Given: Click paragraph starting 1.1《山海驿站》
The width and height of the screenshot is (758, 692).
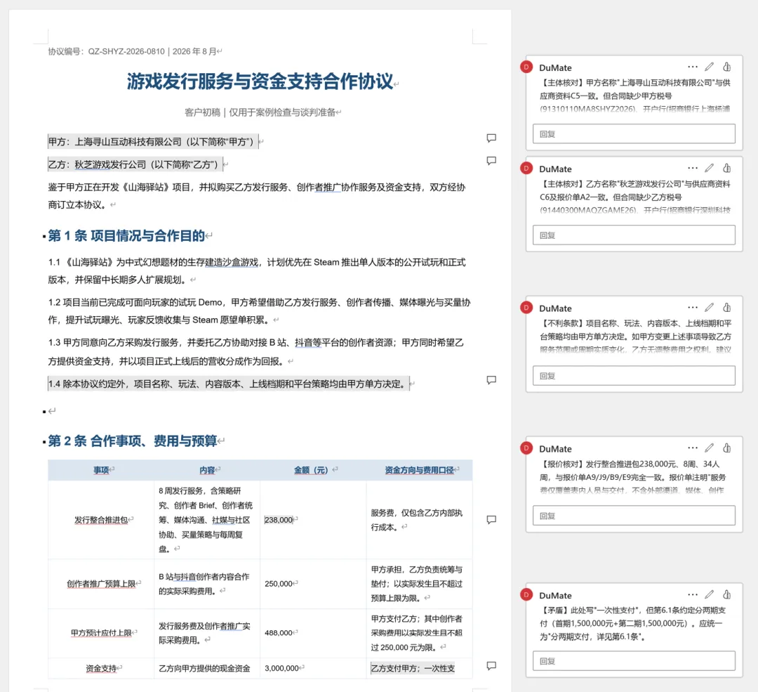Looking at the screenshot, I should point(257,271).
